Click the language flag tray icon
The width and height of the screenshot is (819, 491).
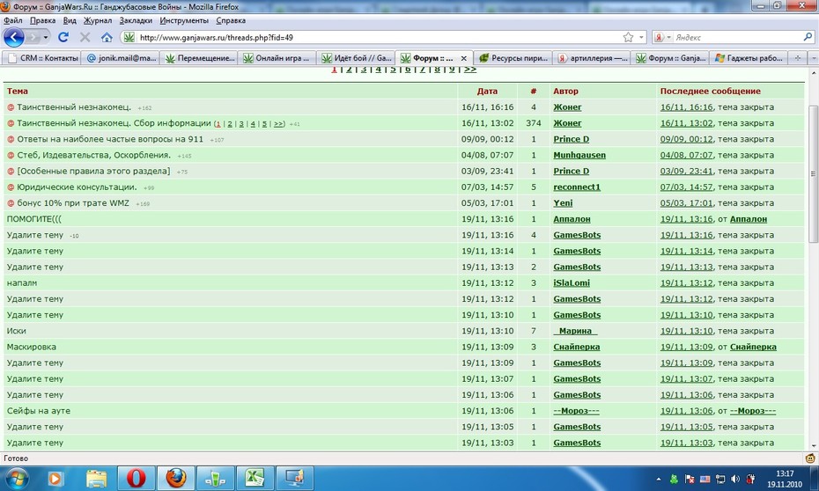(705, 479)
